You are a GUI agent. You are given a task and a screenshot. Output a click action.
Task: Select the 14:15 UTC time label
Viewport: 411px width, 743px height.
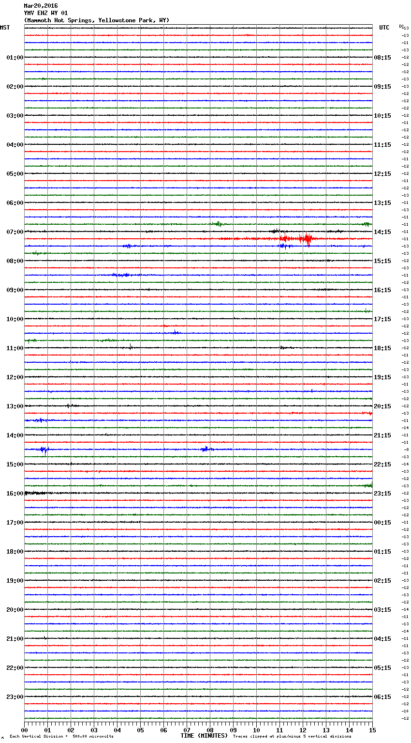coord(382,232)
